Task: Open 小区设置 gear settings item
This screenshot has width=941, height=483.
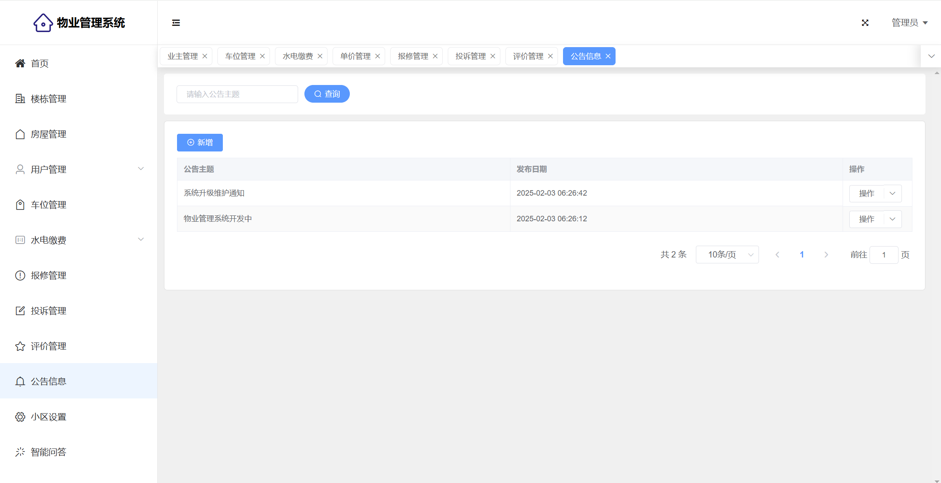Action: tap(48, 417)
